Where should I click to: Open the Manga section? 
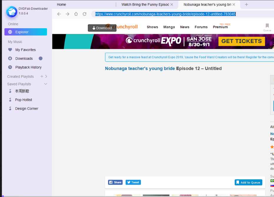click(x=169, y=27)
